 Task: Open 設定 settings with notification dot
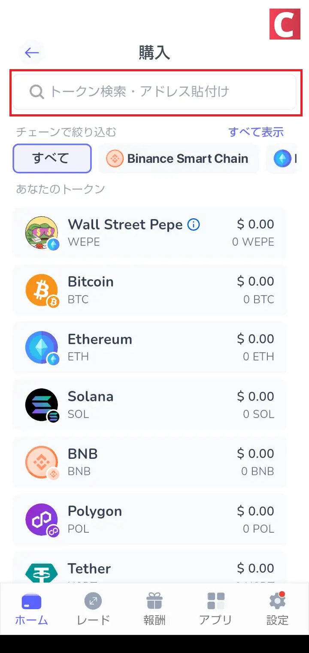(277, 609)
